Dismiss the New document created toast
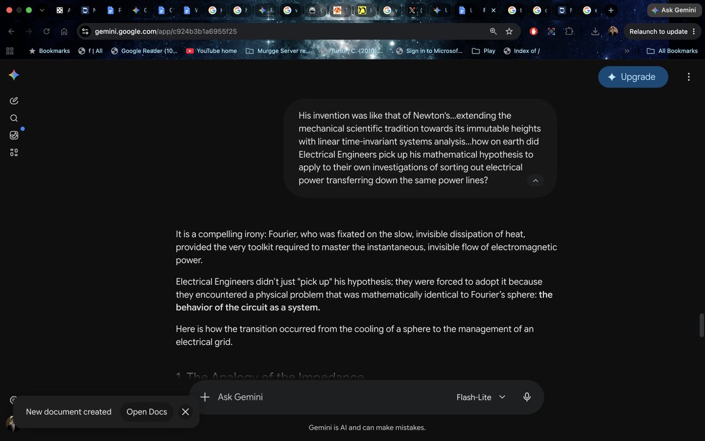Image resolution: width=705 pixels, height=441 pixels. [186, 412]
